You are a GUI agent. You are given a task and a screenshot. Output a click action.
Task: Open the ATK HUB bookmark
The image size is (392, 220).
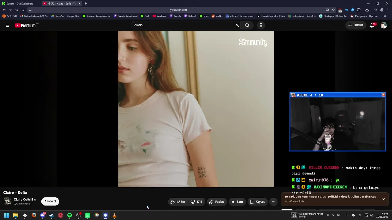9,16
